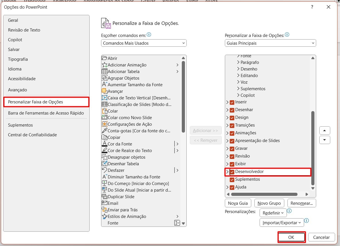Click the Cor de Realce do Texto icon
This screenshot has height=246, width=340.
(x=104, y=150)
